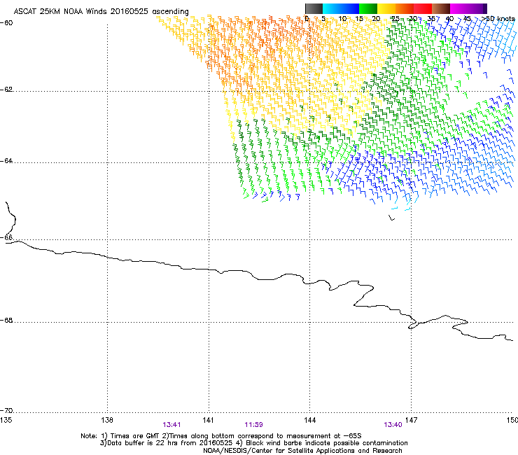Image resolution: width=518 pixels, height=455 pixels.
Task: Click the 147 longitude axis label
Action: tap(411, 420)
